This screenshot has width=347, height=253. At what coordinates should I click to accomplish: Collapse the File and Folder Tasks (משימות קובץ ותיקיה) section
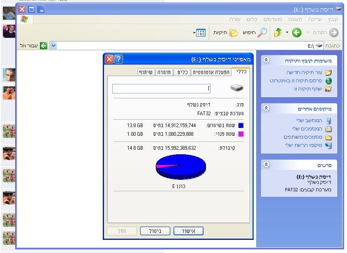coord(266,60)
